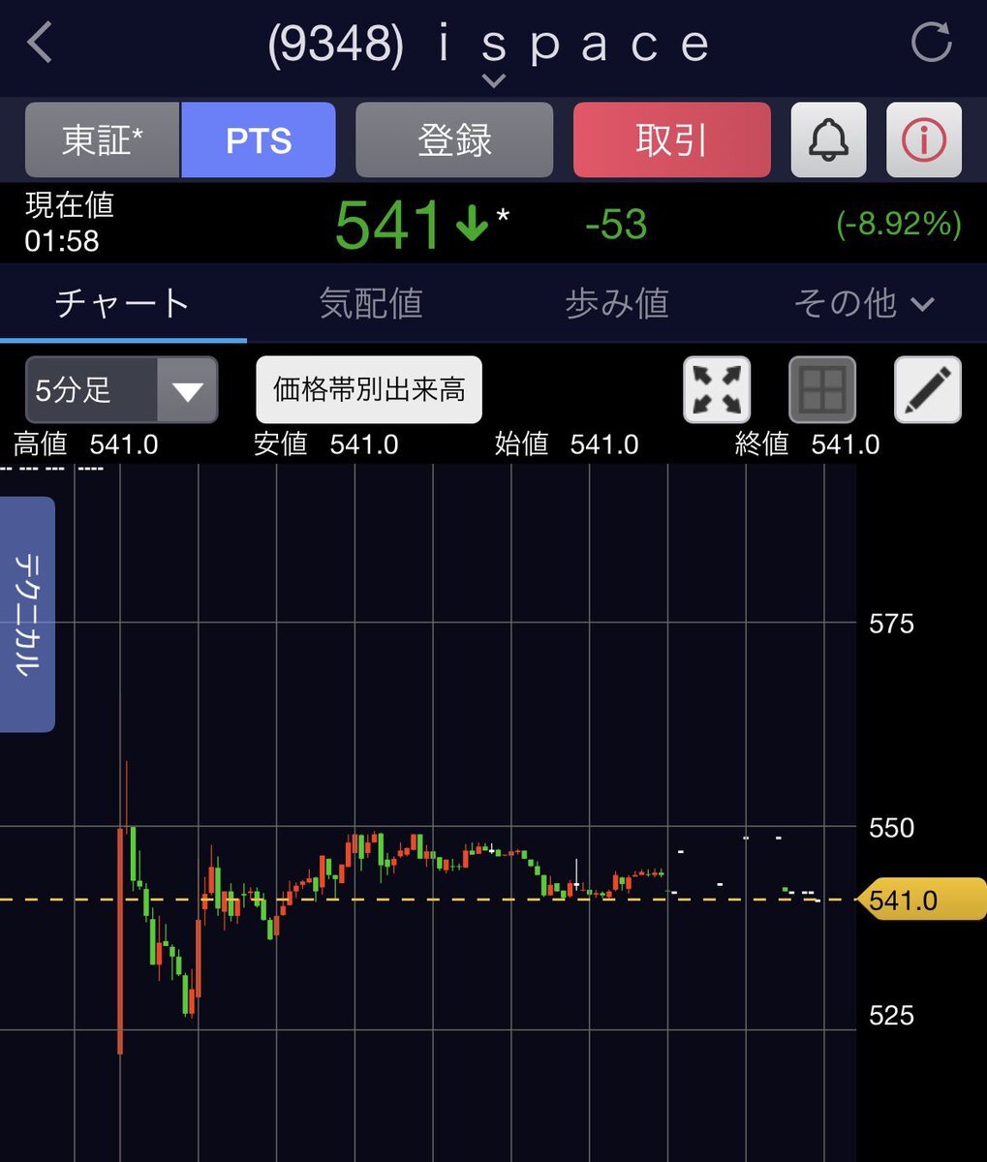Switch to チャート tab
The width and height of the screenshot is (987, 1162).
click(123, 303)
